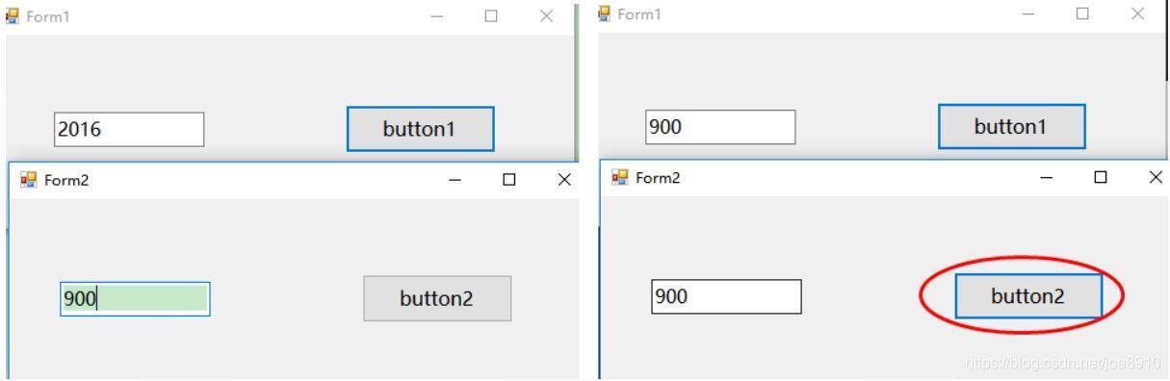
Task: Maximize the right Form2 window
Action: (x=1101, y=177)
